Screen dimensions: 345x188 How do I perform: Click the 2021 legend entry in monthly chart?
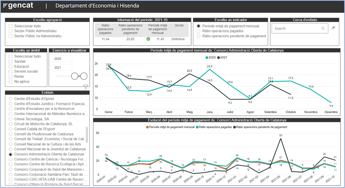tap(222, 57)
